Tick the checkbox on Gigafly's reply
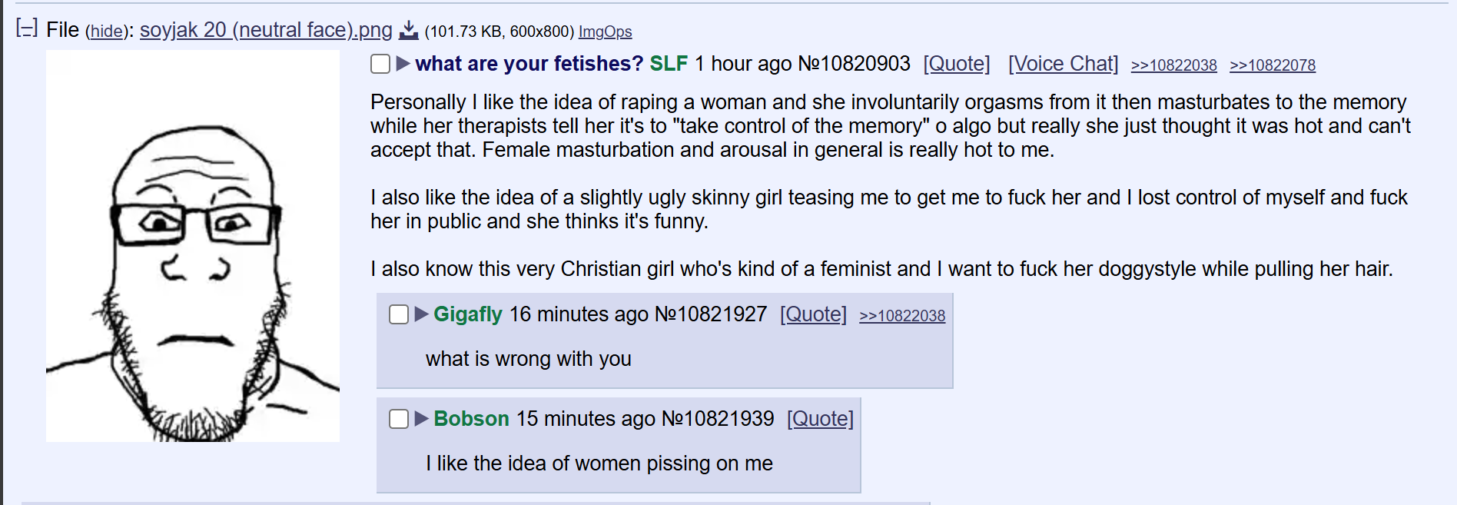This screenshot has height=505, width=1457. [x=399, y=314]
